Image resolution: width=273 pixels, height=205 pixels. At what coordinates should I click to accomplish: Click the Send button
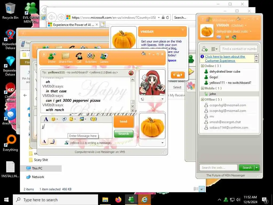(123, 121)
